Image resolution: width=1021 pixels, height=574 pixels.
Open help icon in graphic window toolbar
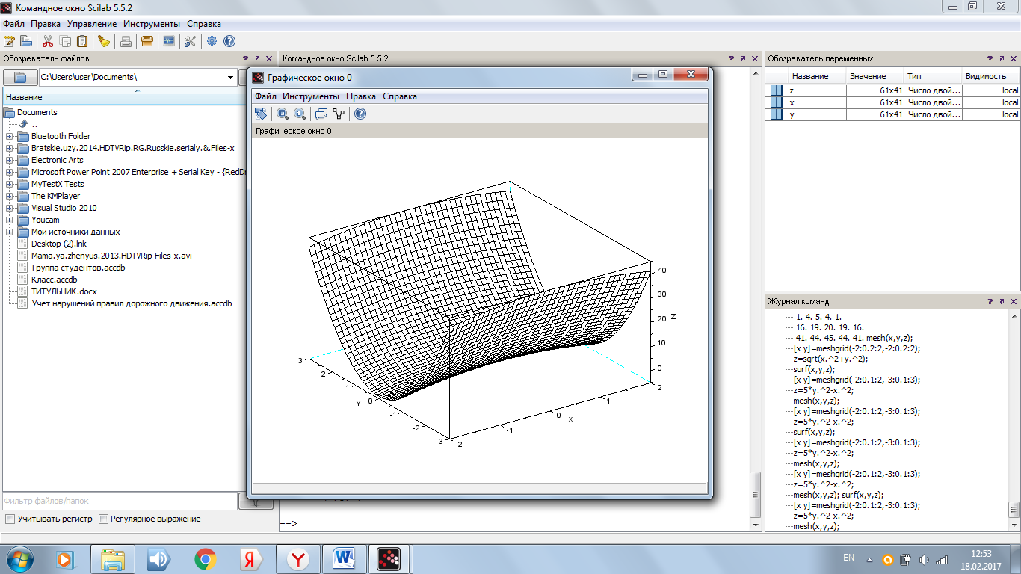360,114
